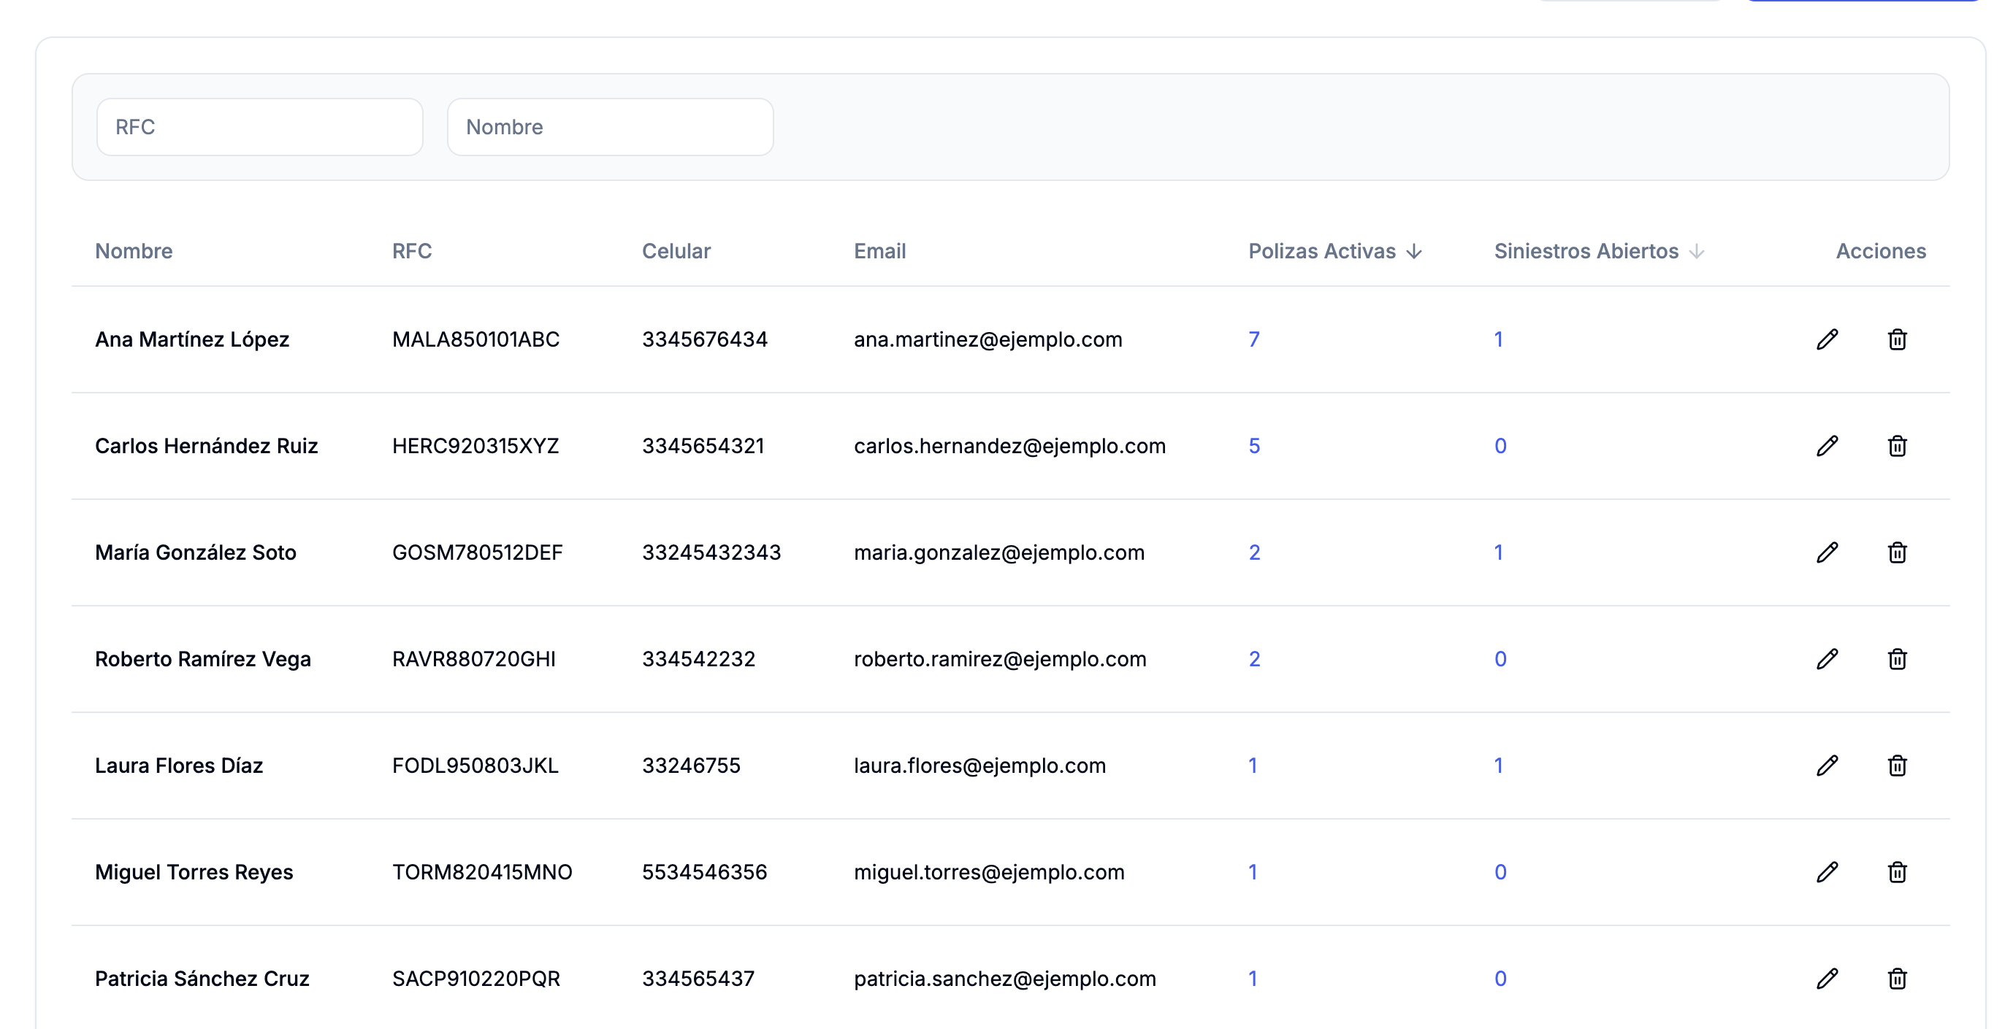
Task: Edit Ana Martínez López record
Action: 1827,339
